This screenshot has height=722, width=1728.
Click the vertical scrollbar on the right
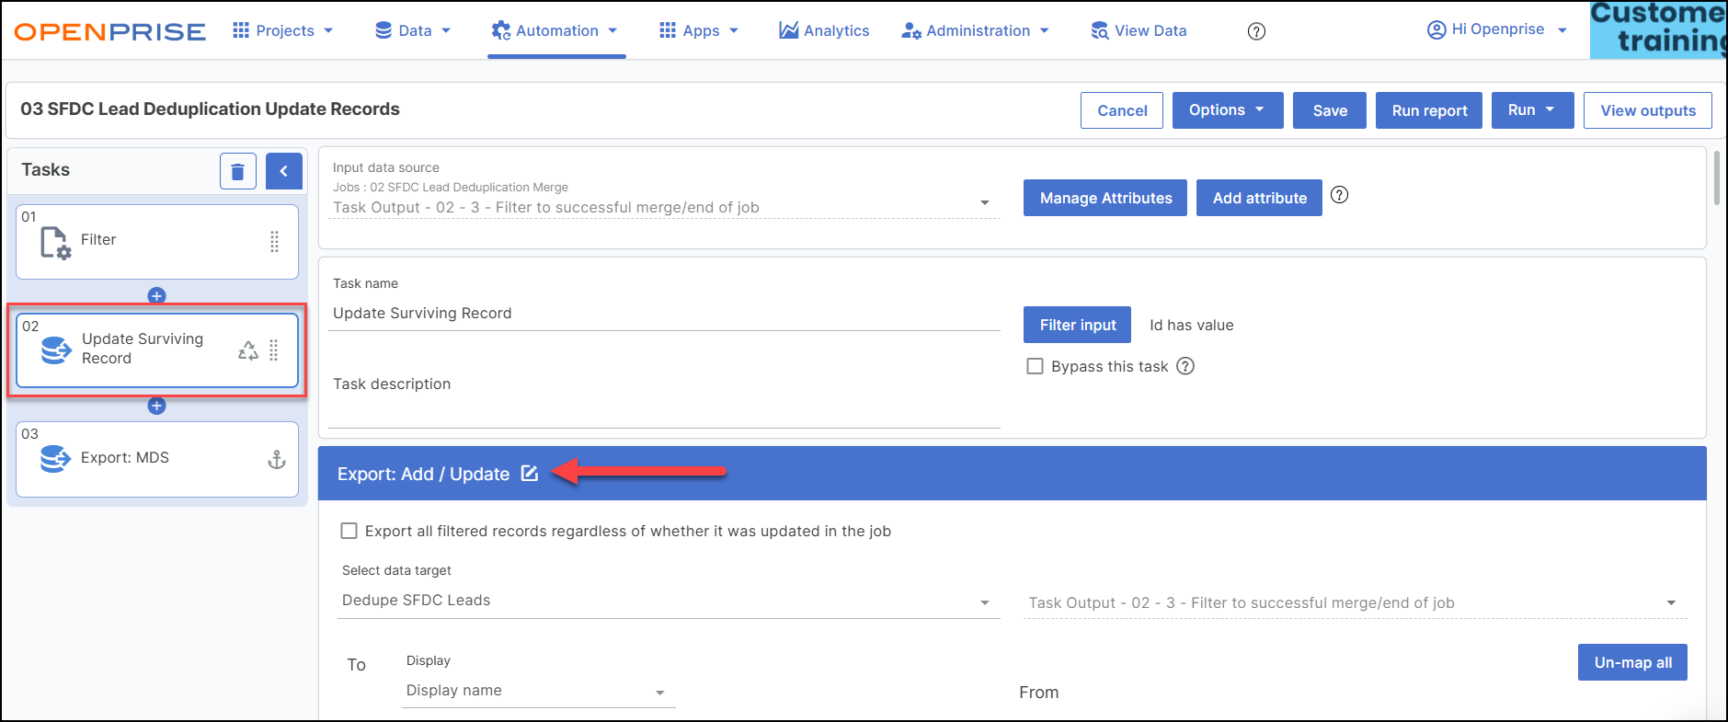point(1717,179)
